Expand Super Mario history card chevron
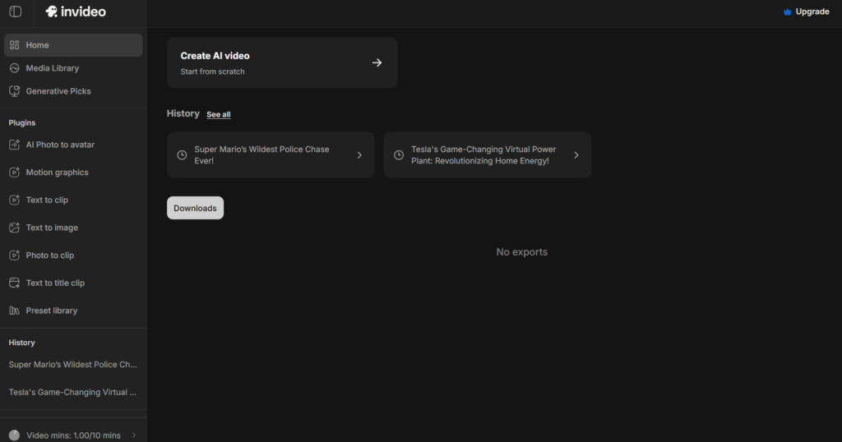This screenshot has width=842, height=442. point(359,155)
